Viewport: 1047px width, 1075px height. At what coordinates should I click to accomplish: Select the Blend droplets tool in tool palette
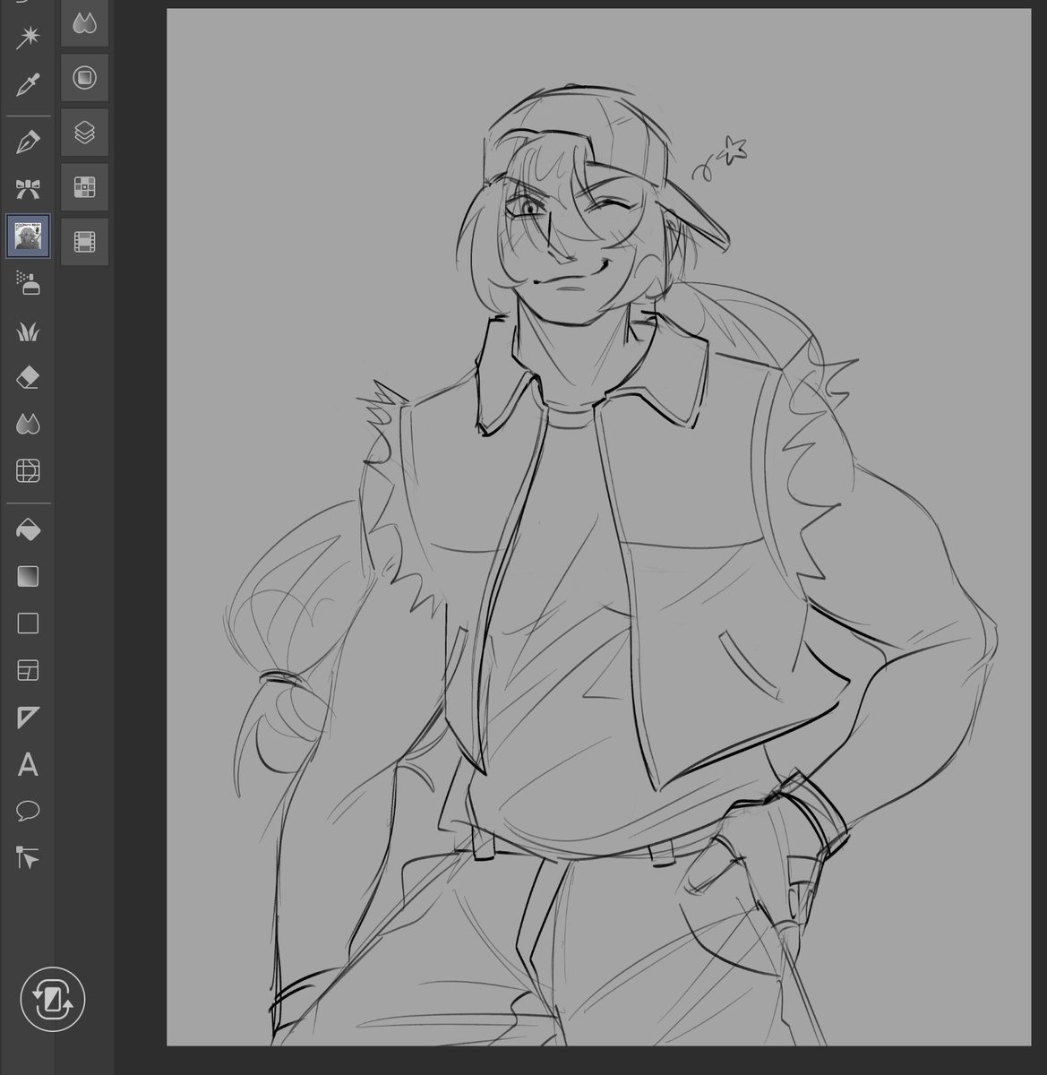point(28,425)
